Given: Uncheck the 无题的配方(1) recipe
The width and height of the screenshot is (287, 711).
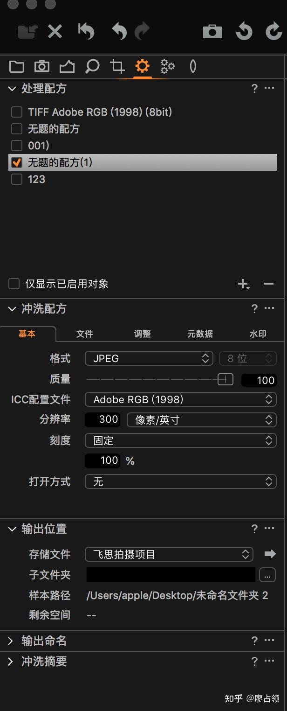Looking at the screenshot, I should tap(17, 162).
